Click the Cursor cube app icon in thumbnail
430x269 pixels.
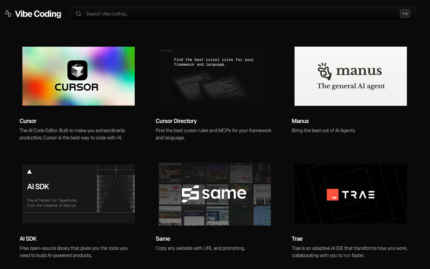click(77, 70)
